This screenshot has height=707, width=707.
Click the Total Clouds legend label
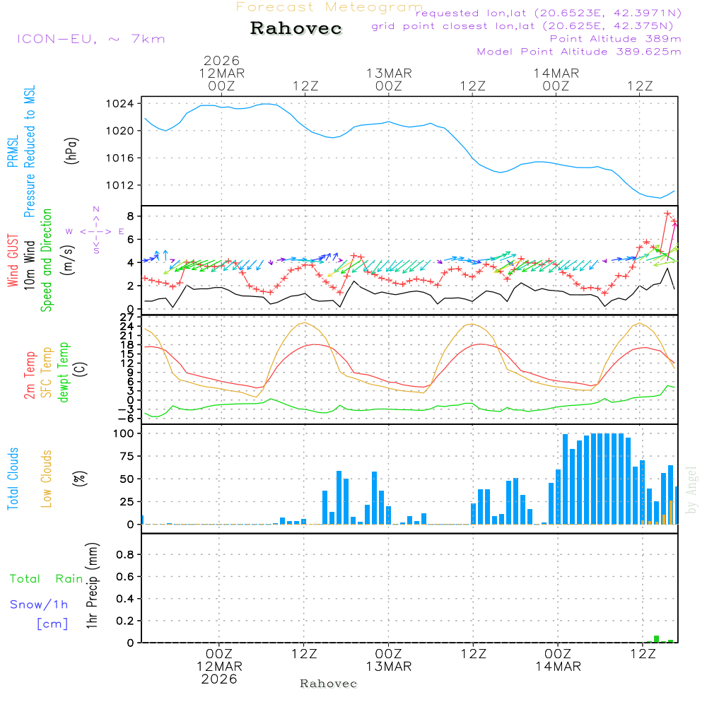point(13,479)
